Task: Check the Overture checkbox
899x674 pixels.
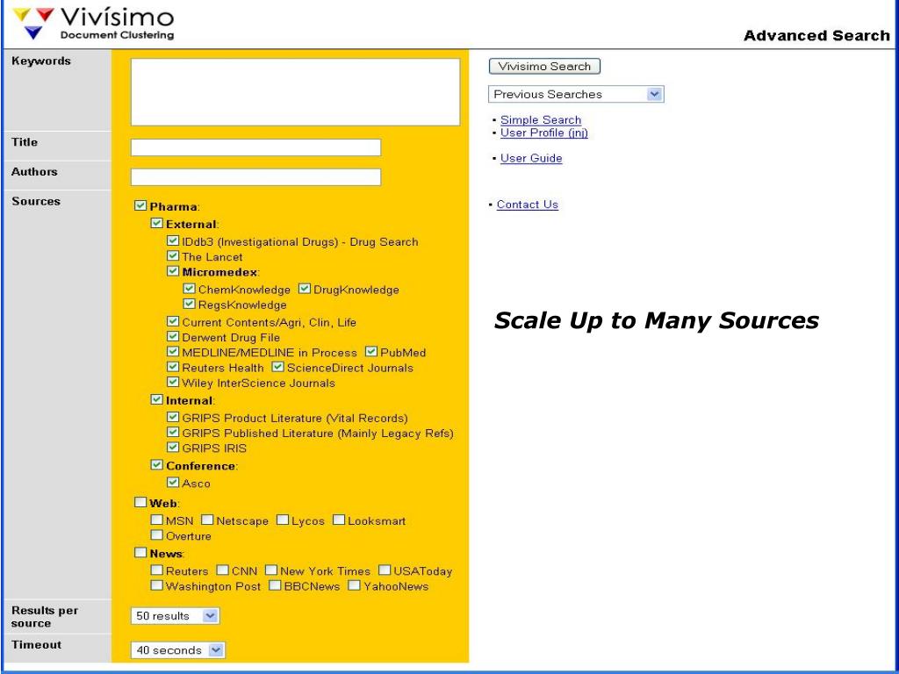Action: point(156,534)
